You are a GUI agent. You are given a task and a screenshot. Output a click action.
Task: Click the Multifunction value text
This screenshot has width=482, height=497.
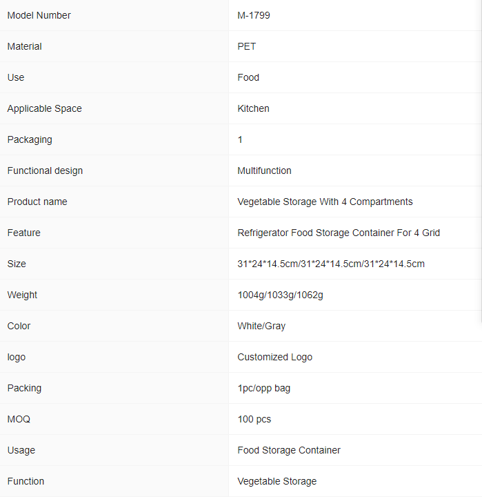[264, 170]
